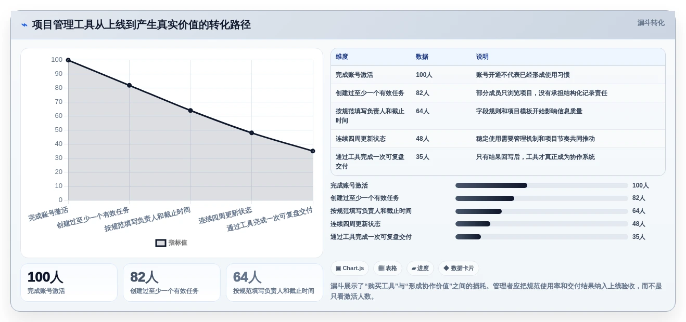Viewport: 686px width, 322px height.
Task: Click the note 账号开通不代表已经形成使用习惯
Action: (523, 75)
